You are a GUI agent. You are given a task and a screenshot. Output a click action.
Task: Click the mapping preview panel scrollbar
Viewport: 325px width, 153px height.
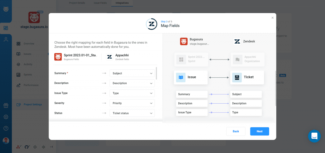click(275, 88)
